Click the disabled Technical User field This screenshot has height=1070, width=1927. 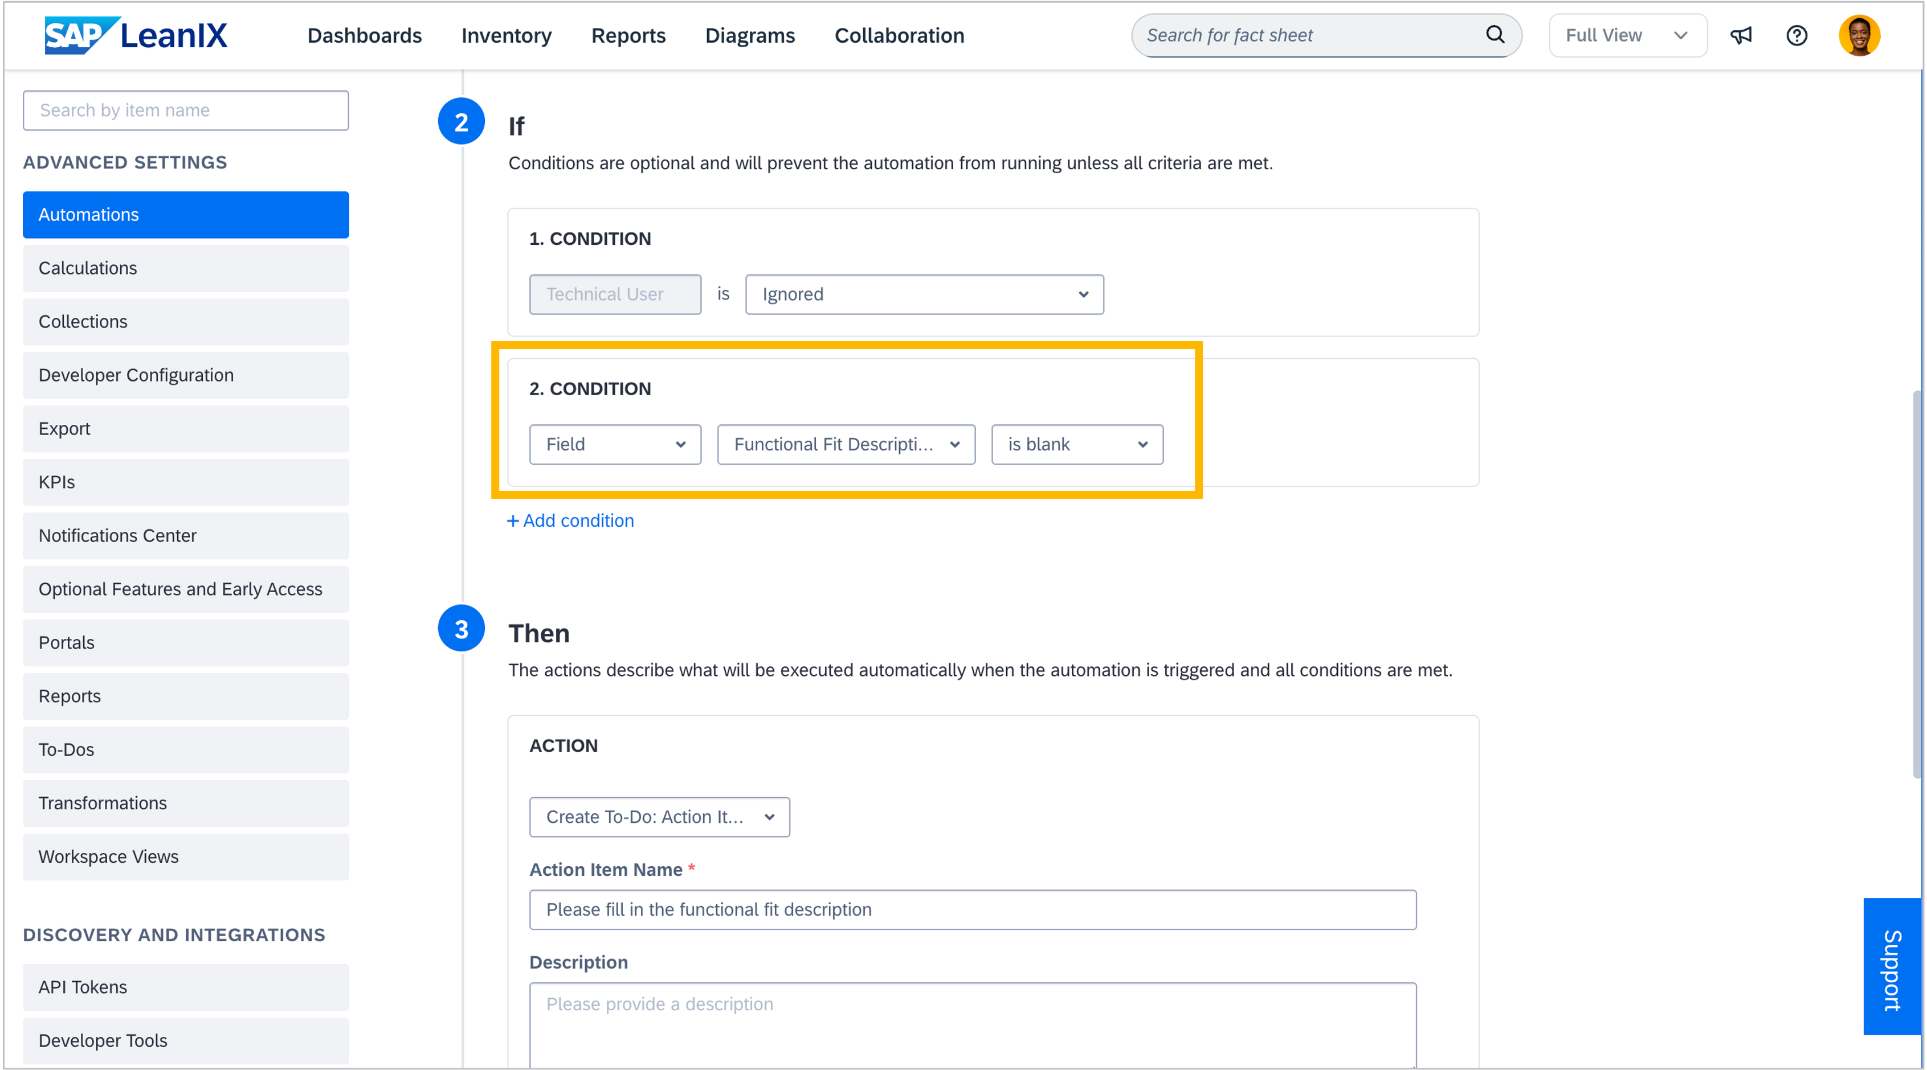(615, 294)
